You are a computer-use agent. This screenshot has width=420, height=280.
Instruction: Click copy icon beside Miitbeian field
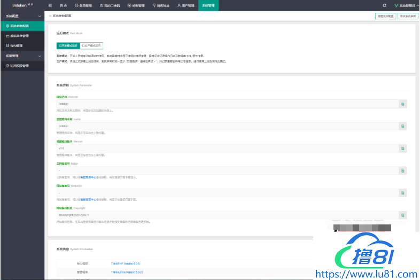coord(403,193)
